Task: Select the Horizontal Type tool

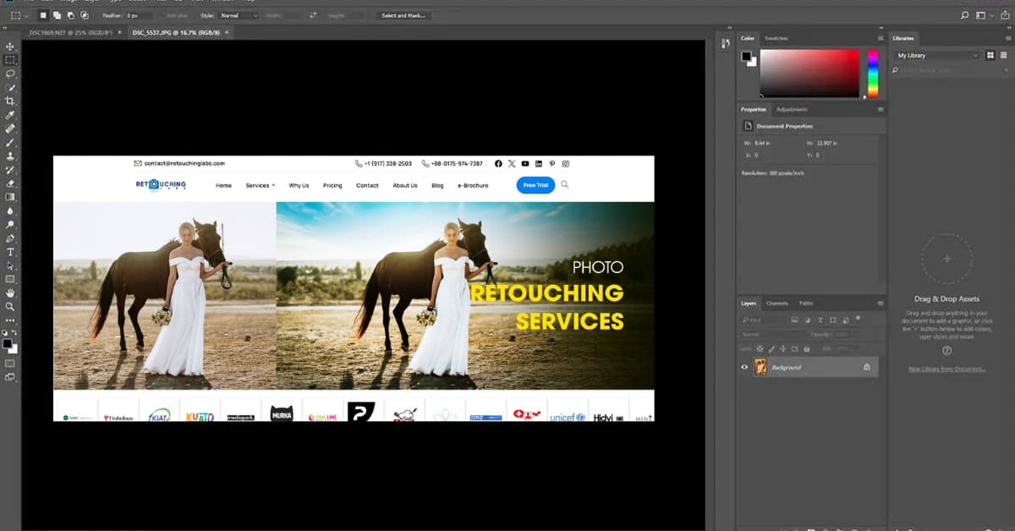Action: click(x=10, y=252)
